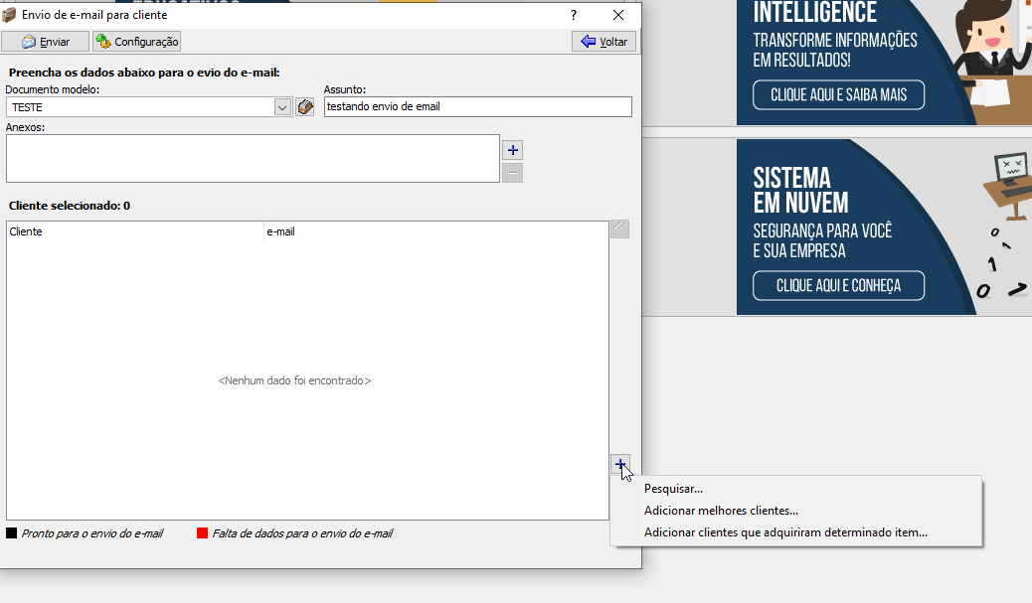Click CLIQUE AQUI E SAIBA MAIS banner button

click(838, 94)
